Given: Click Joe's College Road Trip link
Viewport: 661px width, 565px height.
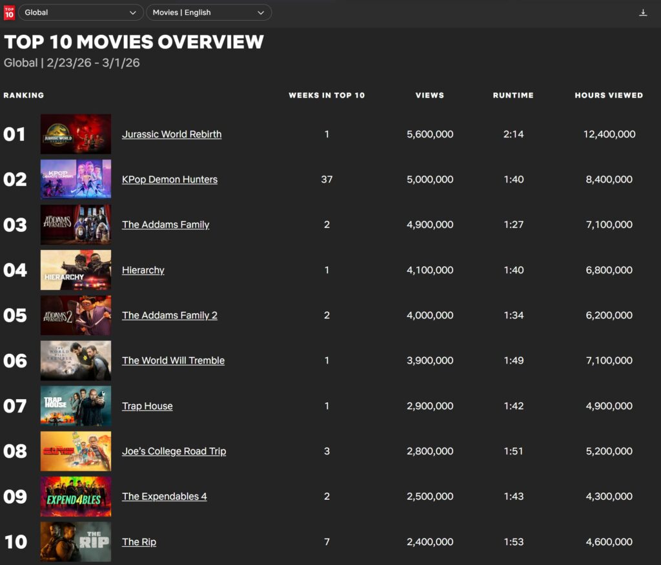Looking at the screenshot, I should click(174, 451).
